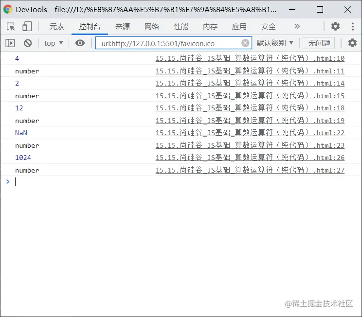Open source link ending html:27

point(250,170)
